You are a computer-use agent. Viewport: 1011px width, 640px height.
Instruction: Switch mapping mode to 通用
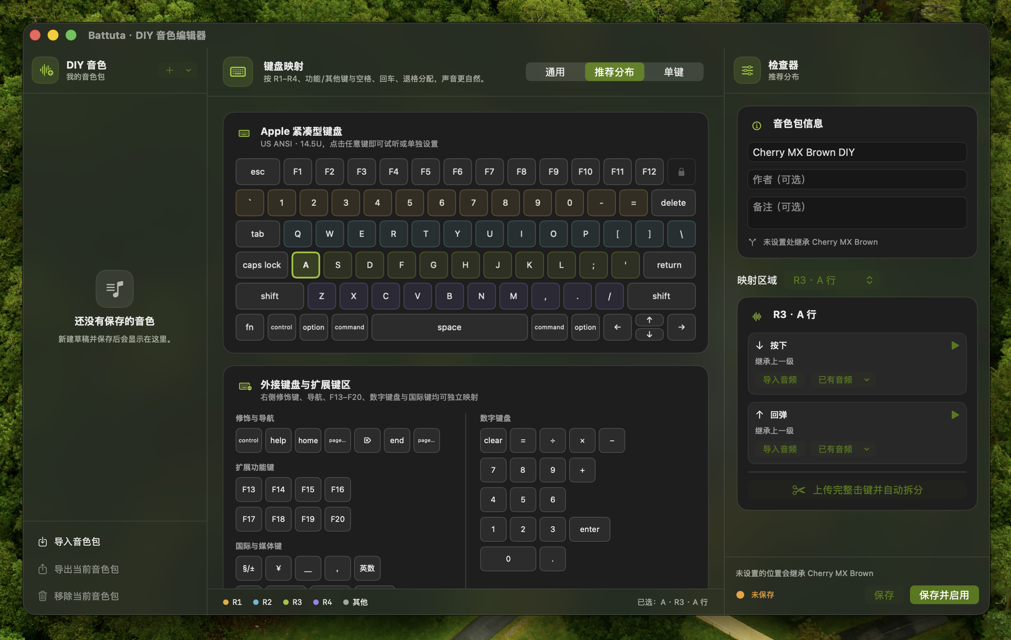555,72
